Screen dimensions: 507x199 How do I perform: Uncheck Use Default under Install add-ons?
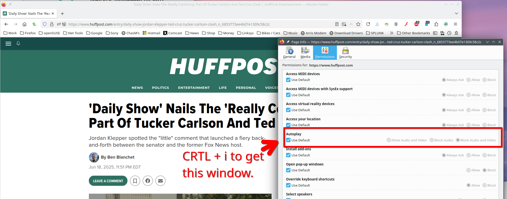click(288, 155)
